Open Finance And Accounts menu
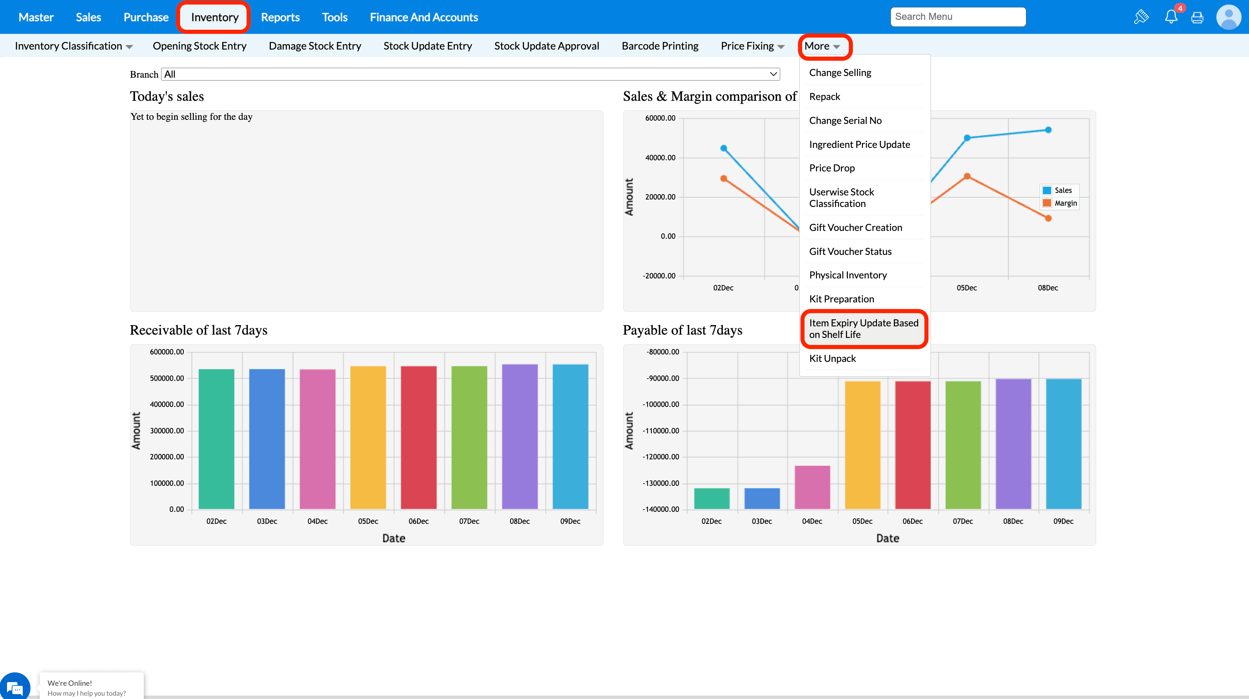This screenshot has height=699, width=1249. (x=423, y=17)
